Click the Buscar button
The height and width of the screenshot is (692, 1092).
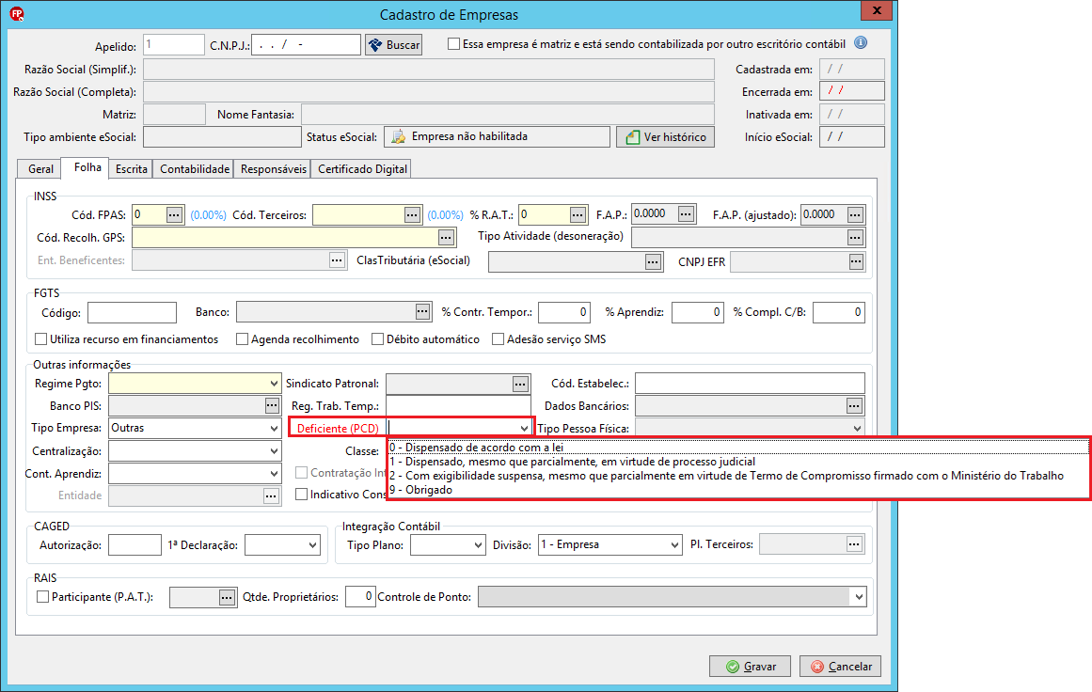(393, 44)
